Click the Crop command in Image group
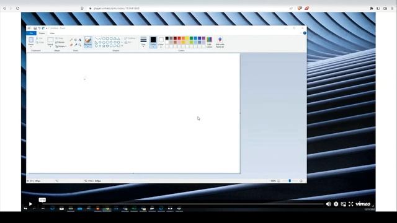Screen dimensions: 397x223 click(60, 38)
